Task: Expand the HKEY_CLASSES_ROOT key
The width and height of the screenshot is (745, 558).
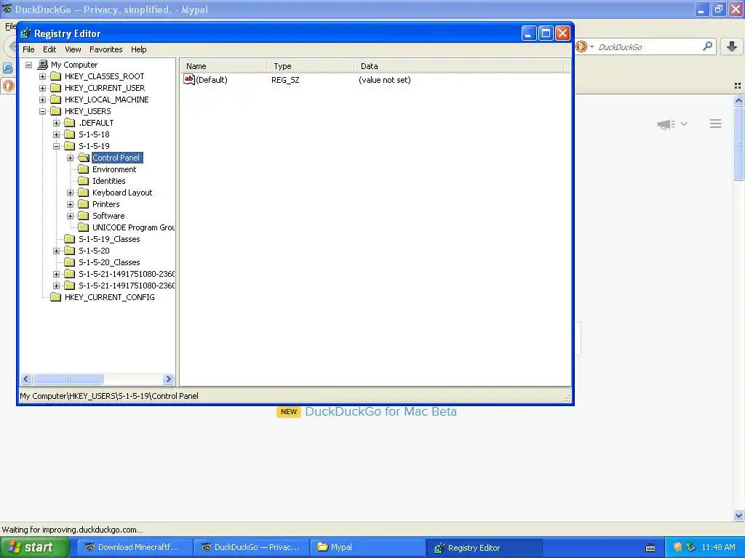Action: pyautogui.click(x=42, y=76)
